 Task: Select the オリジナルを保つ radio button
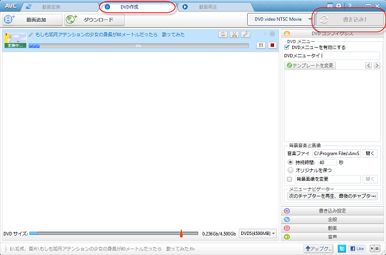[291, 170]
